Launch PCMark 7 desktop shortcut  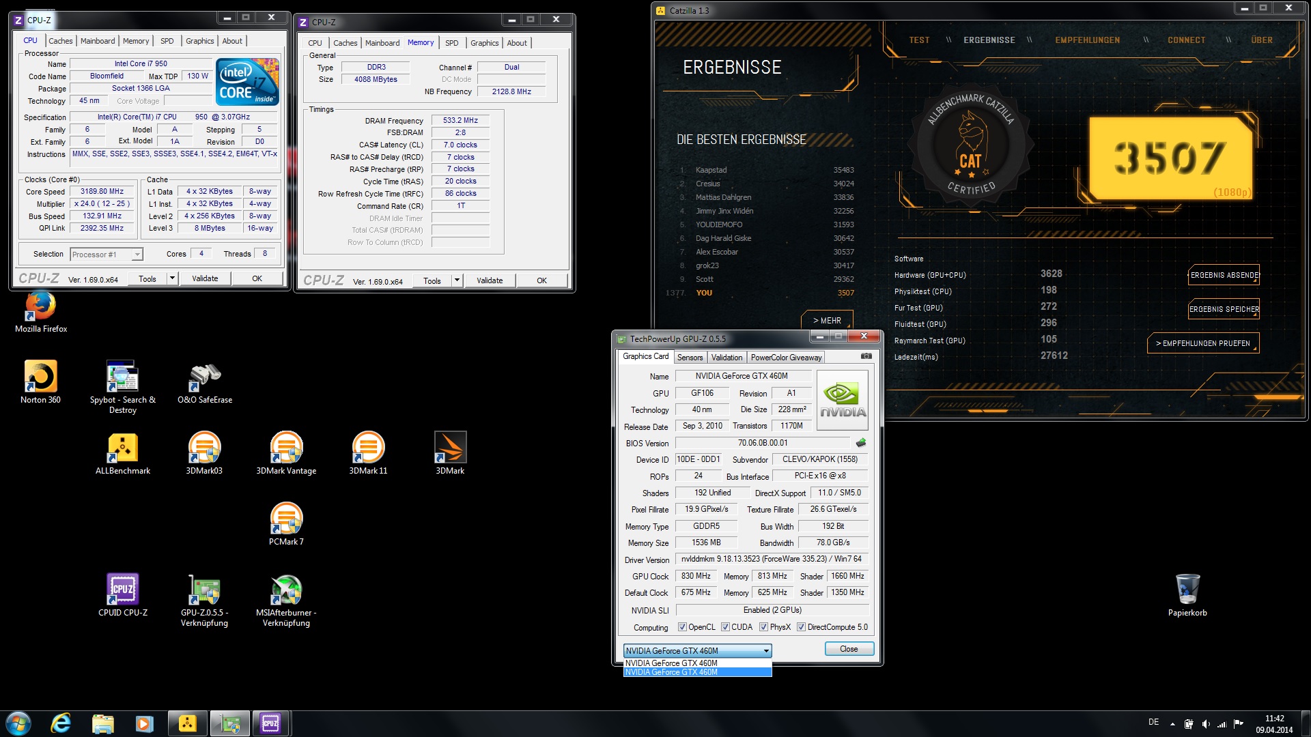click(286, 524)
